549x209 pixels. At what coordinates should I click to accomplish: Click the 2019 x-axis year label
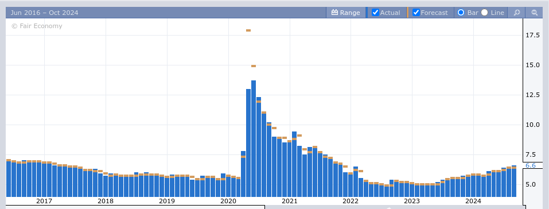167,202
